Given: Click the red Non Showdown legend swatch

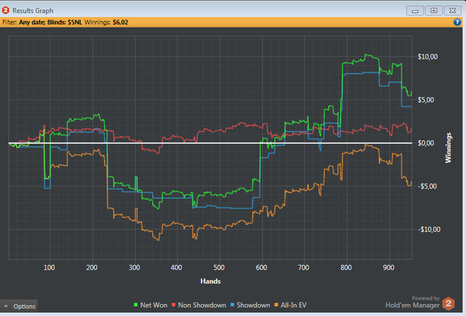Looking at the screenshot, I should tap(174, 305).
